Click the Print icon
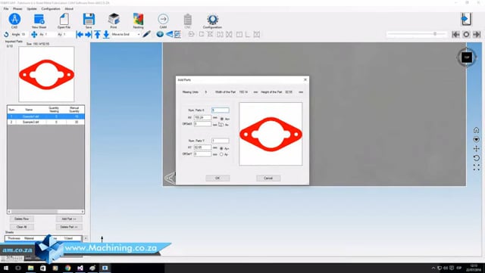This screenshot has height=273, width=485. coord(114,19)
